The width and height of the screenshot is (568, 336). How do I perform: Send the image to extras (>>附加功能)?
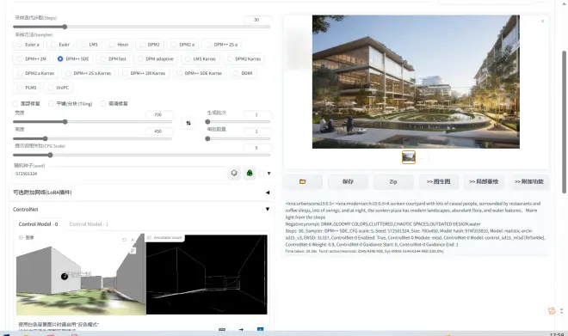(x=529, y=181)
